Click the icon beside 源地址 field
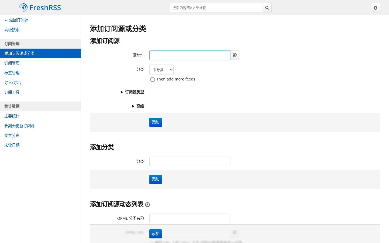The height and width of the screenshot is (243, 389). 235,55
